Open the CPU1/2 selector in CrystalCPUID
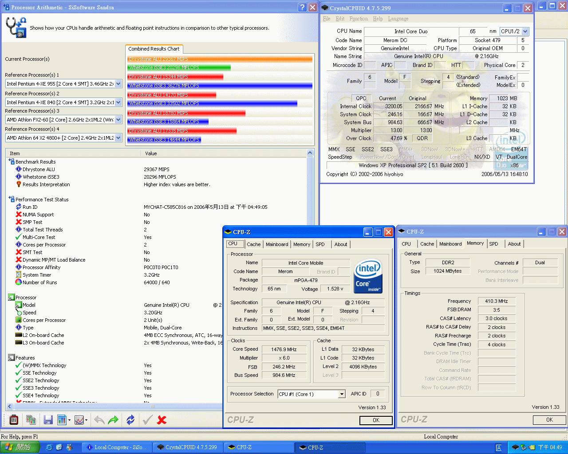The image size is (568, 454). point(526,31)
